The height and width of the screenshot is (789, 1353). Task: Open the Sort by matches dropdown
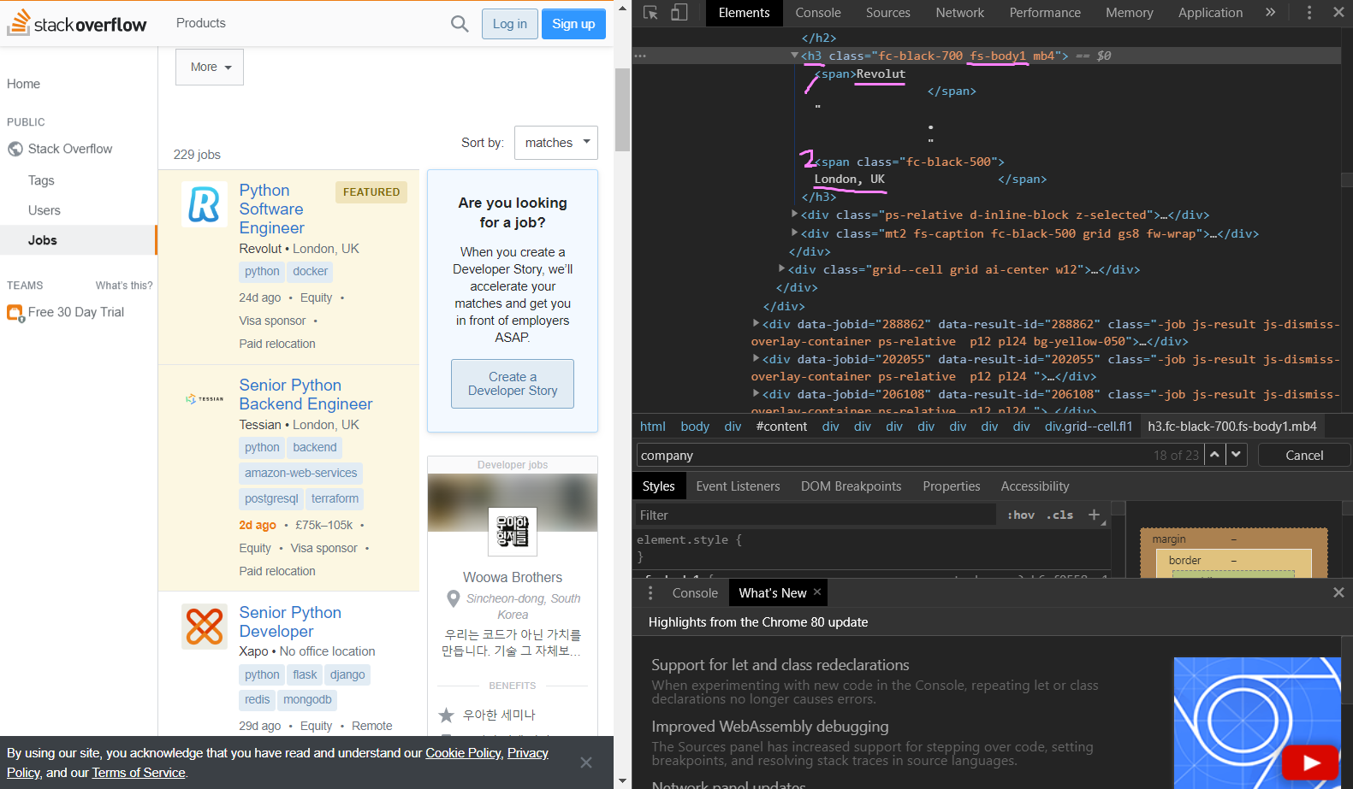(556, 143)
